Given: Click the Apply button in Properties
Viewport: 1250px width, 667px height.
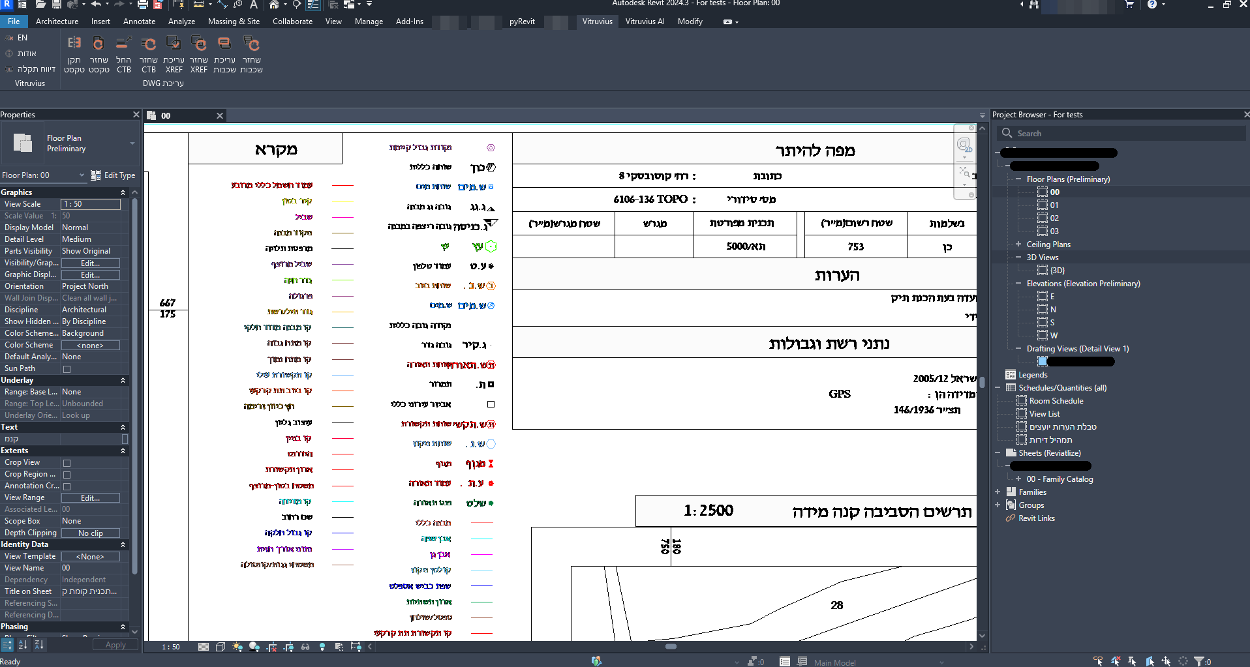Looking at the screenshot, I should (115, 645).
